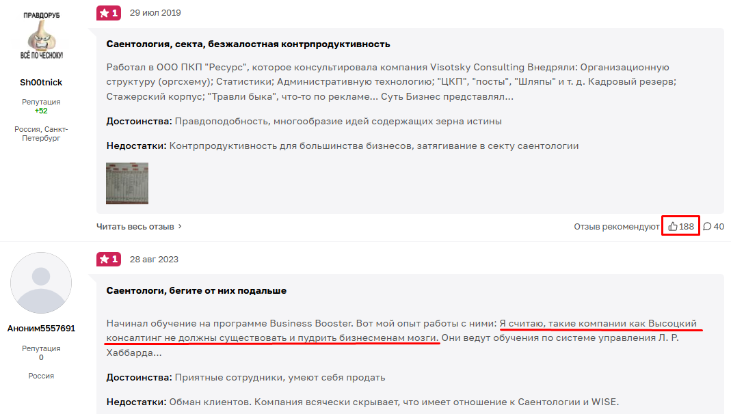This screenshot has width=731, height=414.
Task: Click the date '29 июл 2019'
Action: point(155,13)
